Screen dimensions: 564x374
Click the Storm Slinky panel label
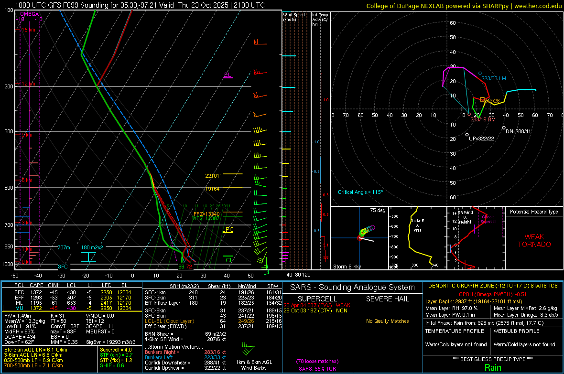(347, 267)
